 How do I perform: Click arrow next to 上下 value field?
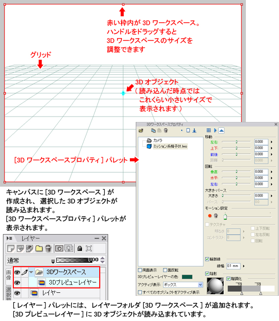point(272,148)
